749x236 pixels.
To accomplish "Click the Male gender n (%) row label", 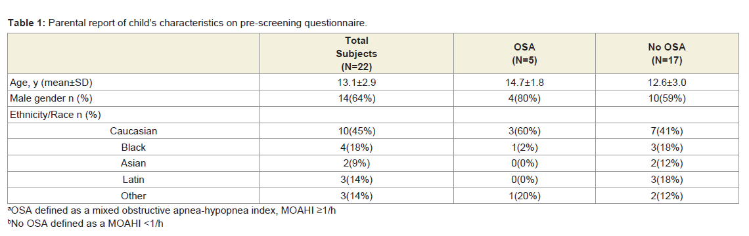I will pos(51,99).
